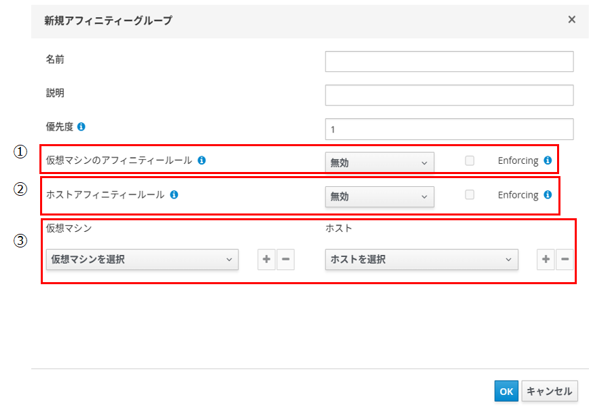The height and width of the screenshot is (412, 589).
Task: Click the 優先度 input field
Action: [x=450, y=128]
